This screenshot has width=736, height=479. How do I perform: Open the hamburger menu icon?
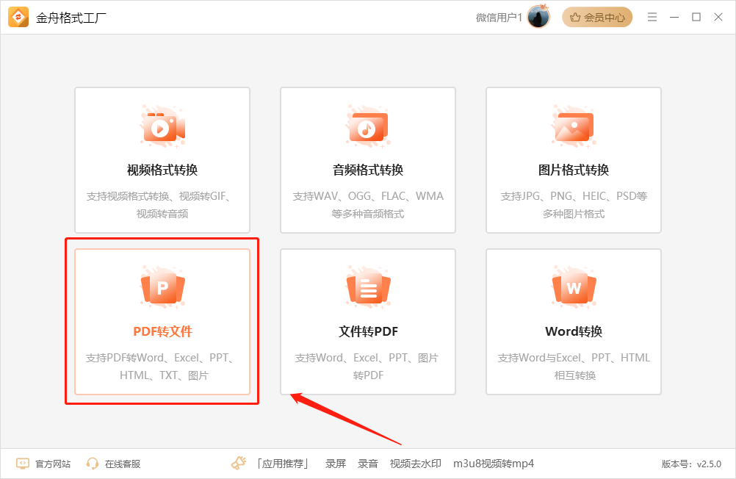(x=652, y=18)
